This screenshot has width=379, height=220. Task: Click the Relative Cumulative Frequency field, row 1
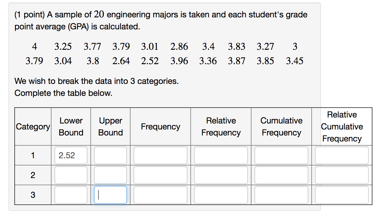tap(342, 155)
